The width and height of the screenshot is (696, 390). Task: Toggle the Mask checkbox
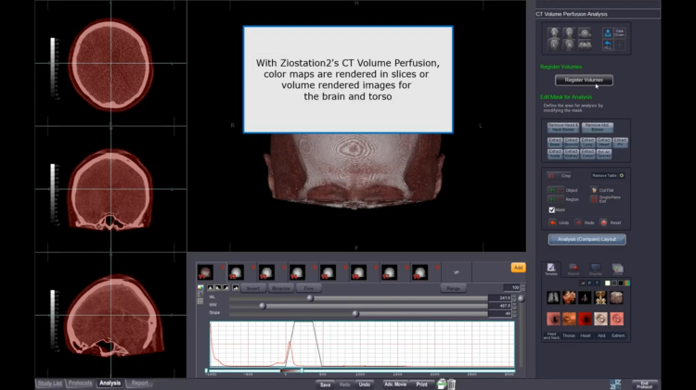click(x=552, y=210)
